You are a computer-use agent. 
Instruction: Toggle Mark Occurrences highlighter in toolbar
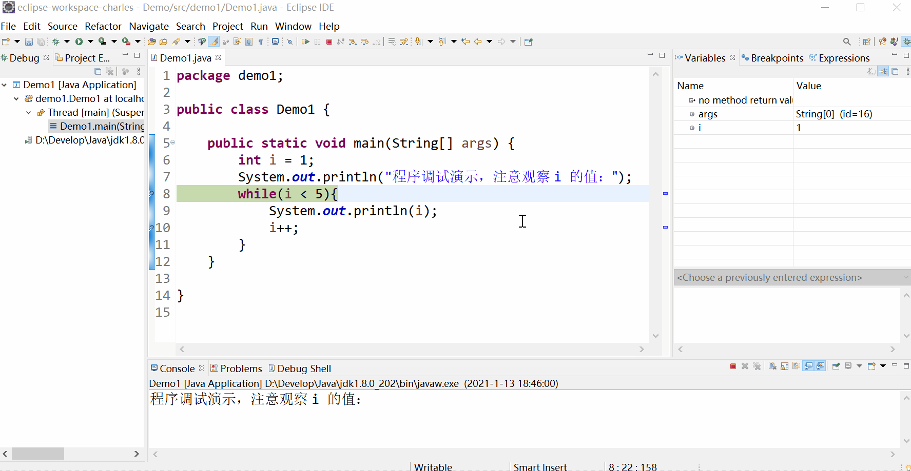[x=214, y=42]
